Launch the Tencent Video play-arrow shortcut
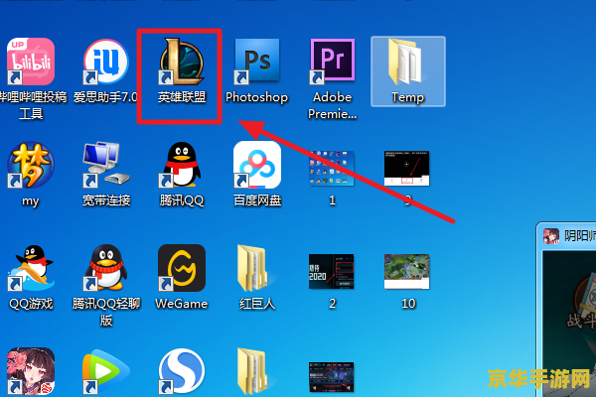This screenshot has height=397, width=596. point(106,372)
